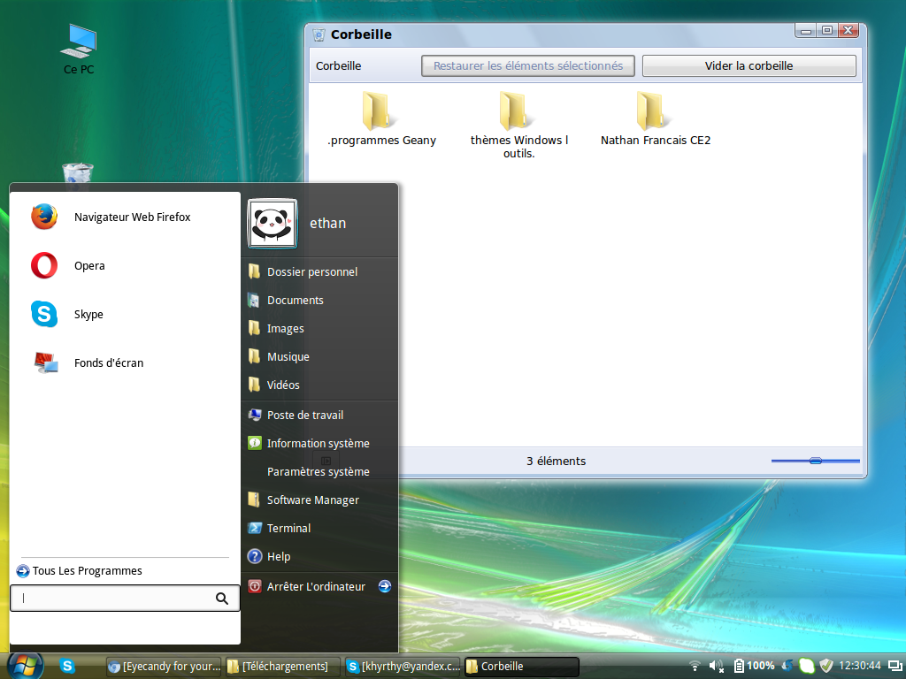Click Vider la corbeille button
The height and width of the screenshot is (679, 906).
pos(749,65)
